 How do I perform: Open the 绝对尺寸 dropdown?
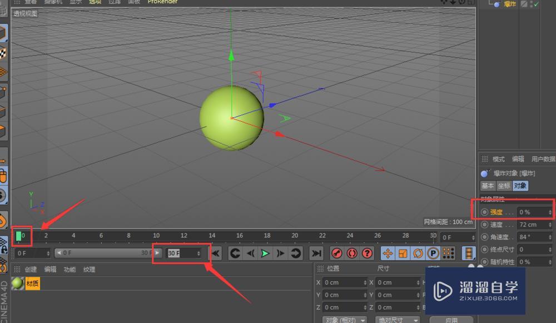click(398, 320)
